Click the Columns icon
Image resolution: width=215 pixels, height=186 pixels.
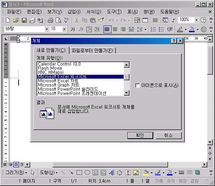155,20
